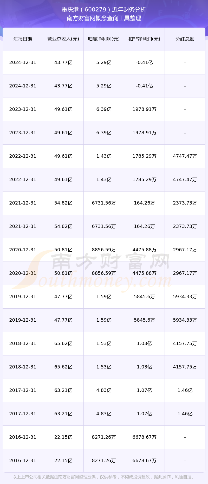Click the disclaimer text at the table bottom
Screen dimensions: 208x484
[x=103, y=477]
